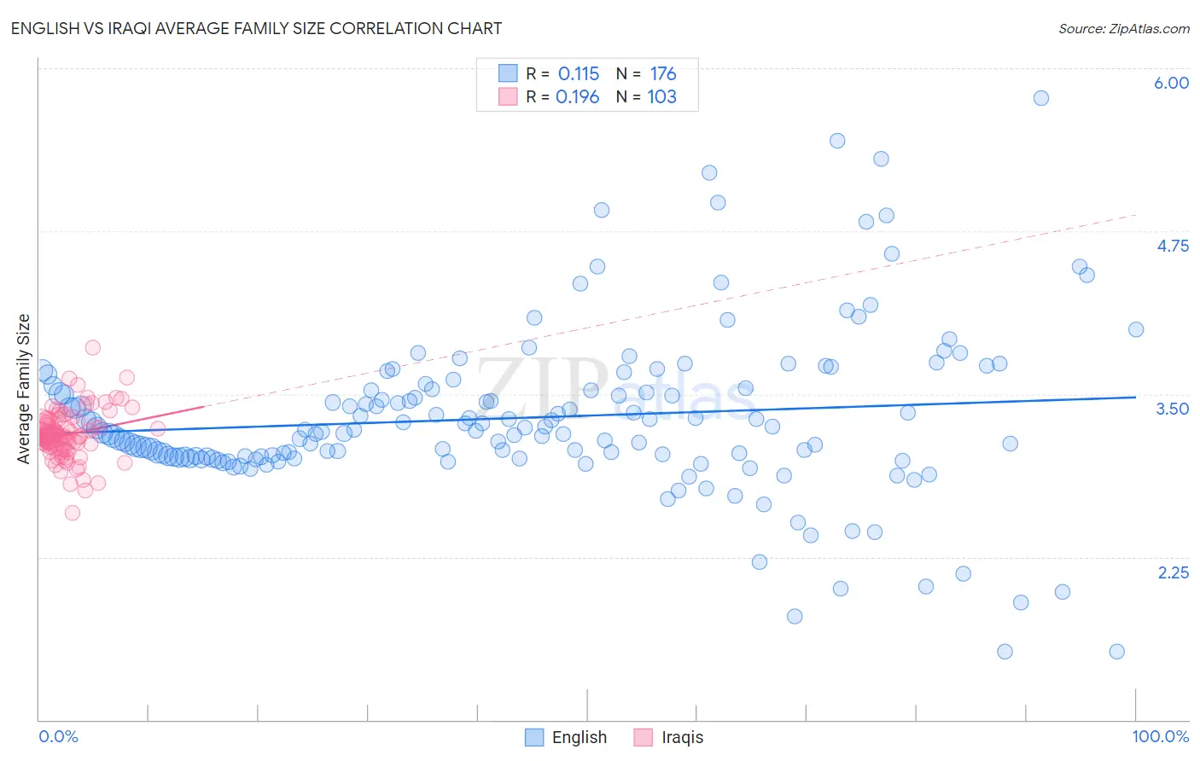Screen dimensions: 1200x761
Task: Click the right end of blue trend line
Action: [x=1135, y=397]
